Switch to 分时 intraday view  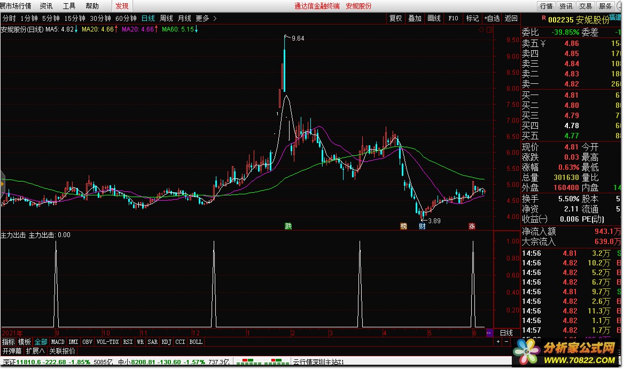[9, 18]
